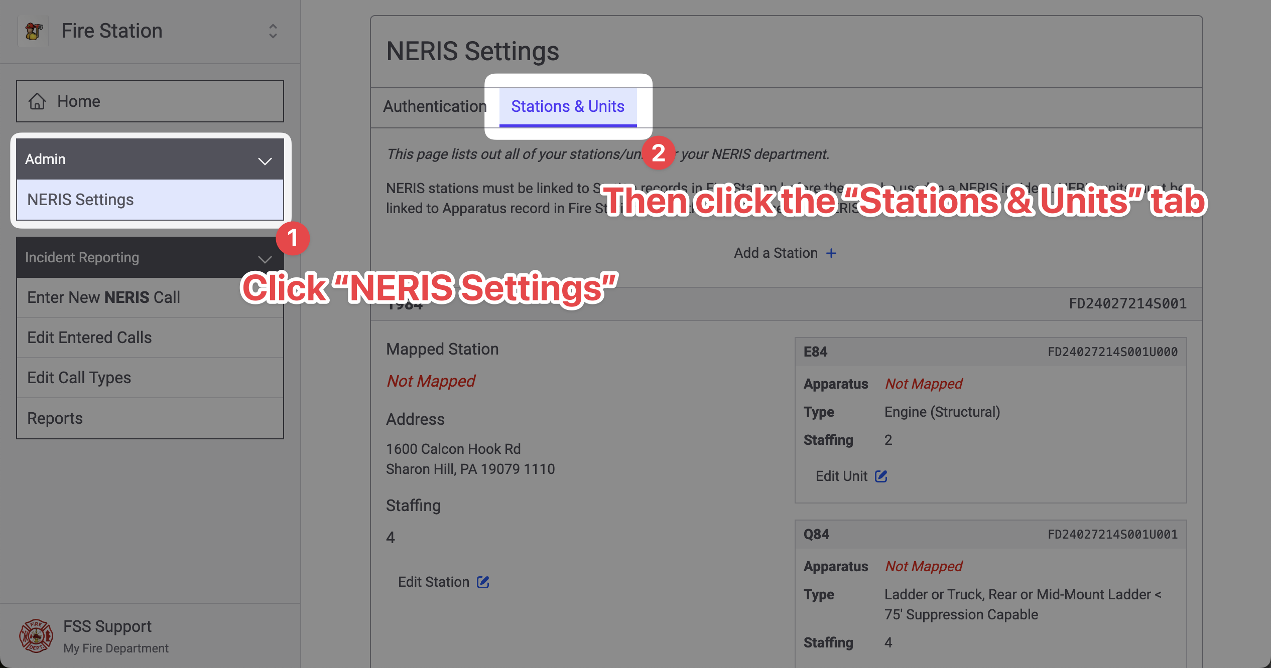
Task: Click the Add a Station link
Action: coord(776,253)
